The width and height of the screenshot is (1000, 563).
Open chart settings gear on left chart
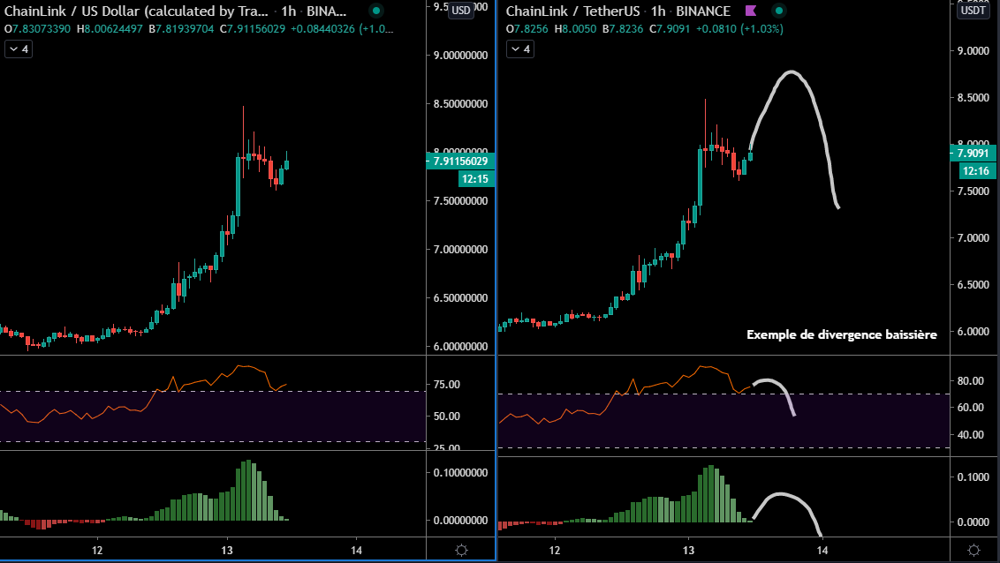pos(460,550)
